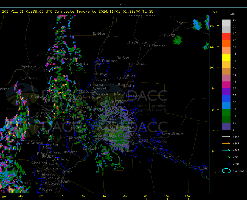
Task: Select the yellow 51 dBZ color swatch
Action: click(226, 57)
